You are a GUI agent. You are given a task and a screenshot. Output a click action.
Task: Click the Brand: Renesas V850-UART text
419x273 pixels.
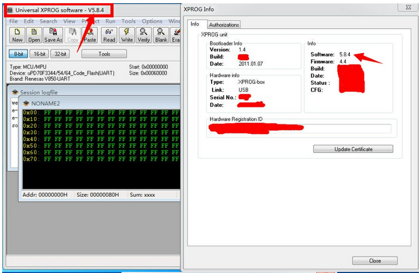click(x=40, y=79)
